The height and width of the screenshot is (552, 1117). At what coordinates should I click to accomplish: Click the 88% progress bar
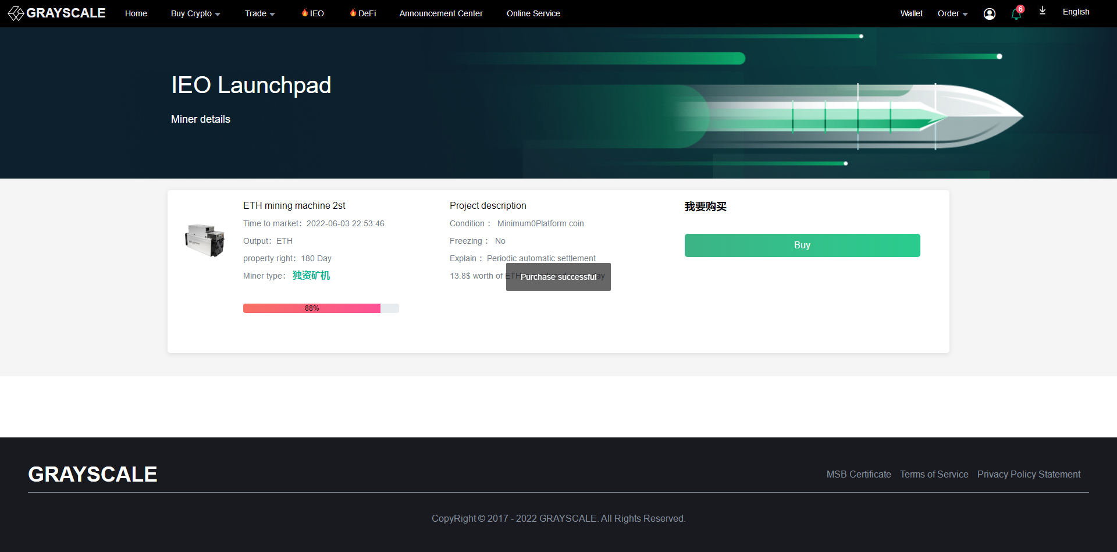[321, 308]
